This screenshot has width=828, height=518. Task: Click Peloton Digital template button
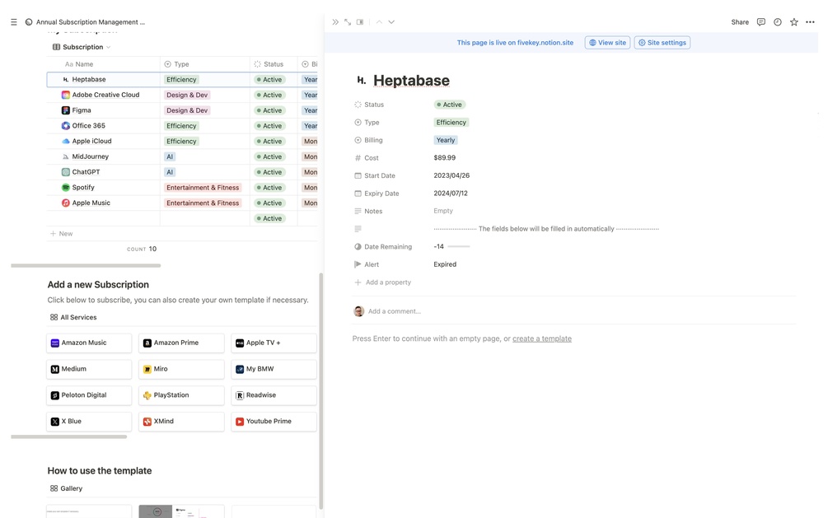coord(89,395)
